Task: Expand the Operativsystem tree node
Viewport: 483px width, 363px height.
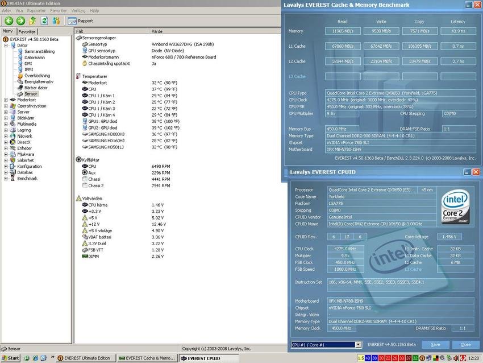Action: [x=6, y=106]
